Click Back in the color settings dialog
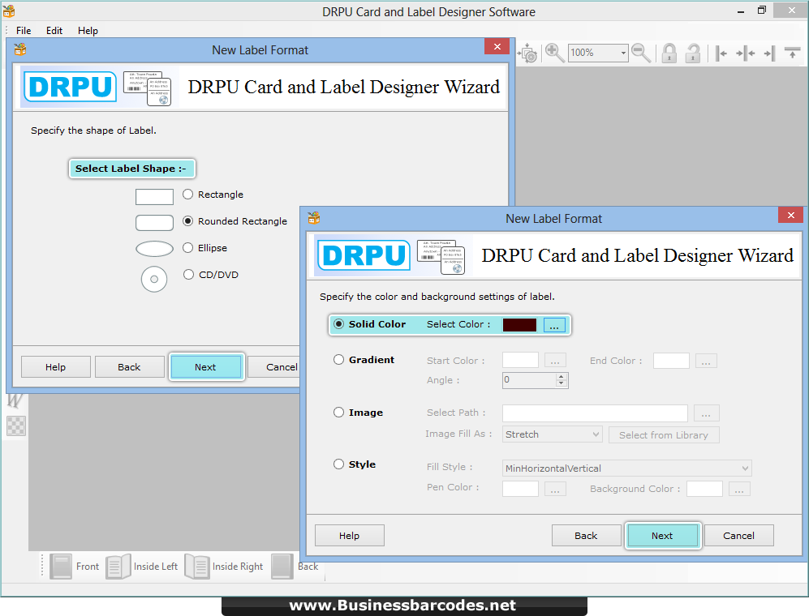 (x=586, y=536)
